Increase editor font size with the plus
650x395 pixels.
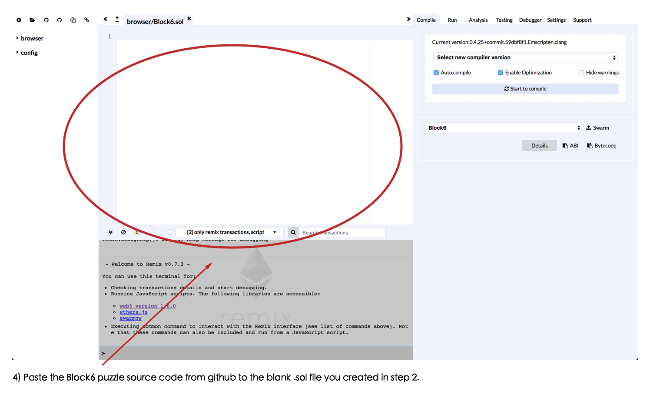click(117, 17)
